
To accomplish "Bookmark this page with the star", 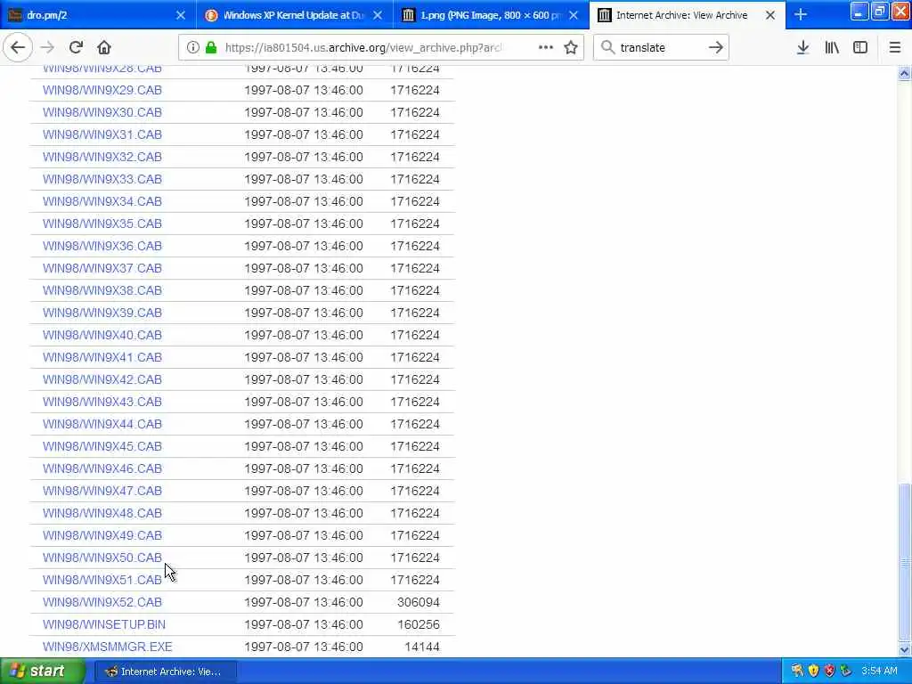I will tap(571, 47).
